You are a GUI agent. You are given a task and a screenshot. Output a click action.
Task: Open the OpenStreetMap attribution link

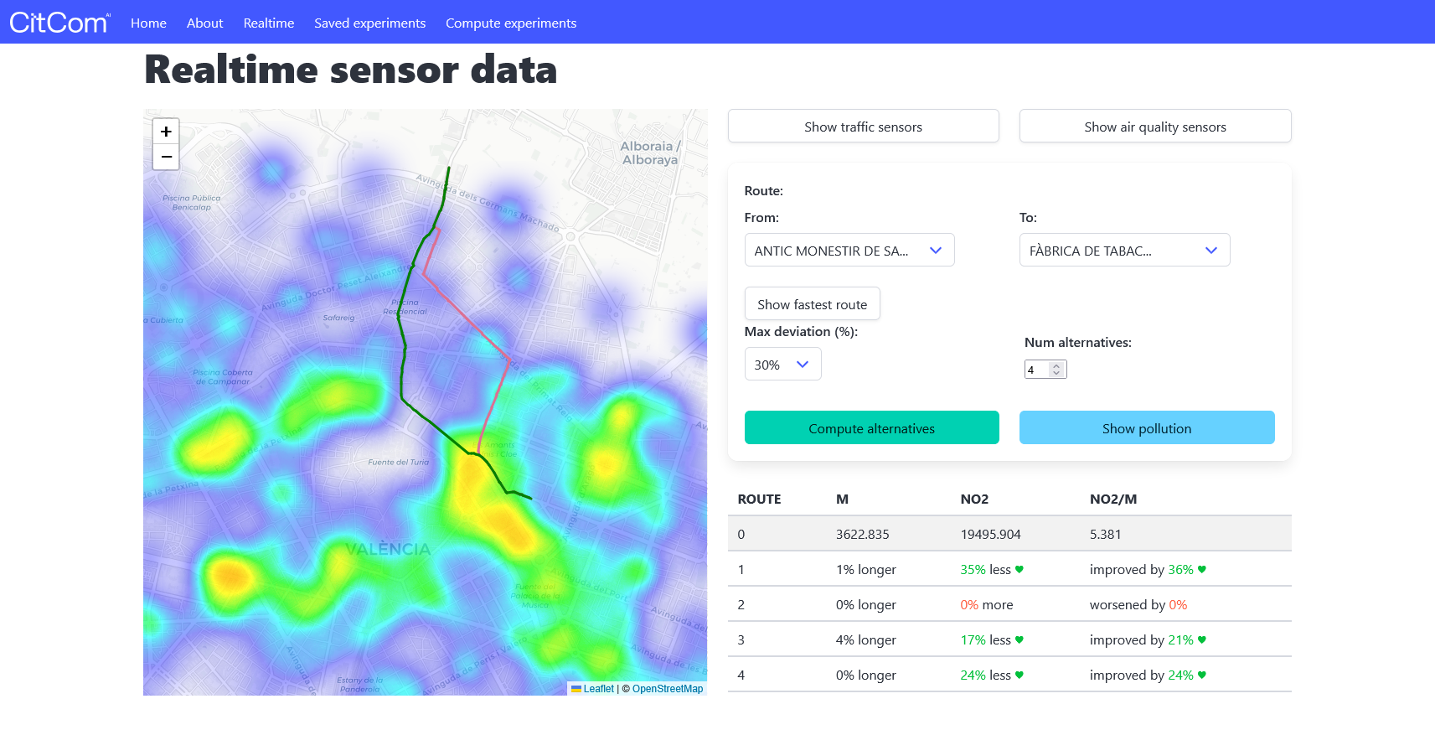[x=667, y=689]
